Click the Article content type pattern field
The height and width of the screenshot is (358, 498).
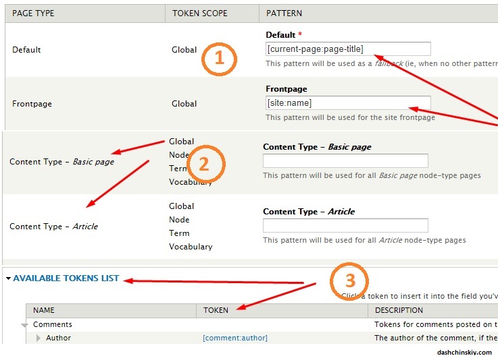345,226
